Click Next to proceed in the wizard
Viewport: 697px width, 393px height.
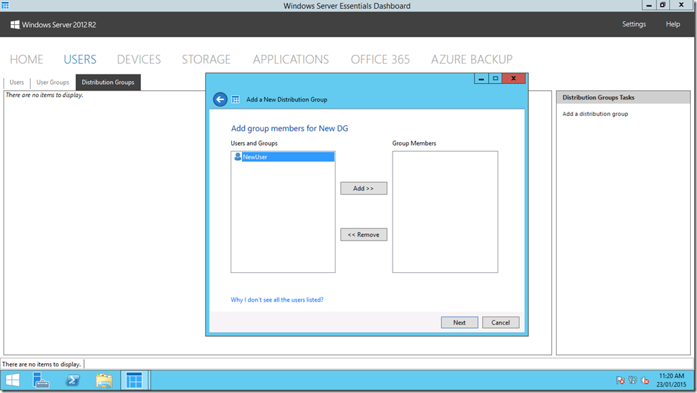(x=459, y=322)
